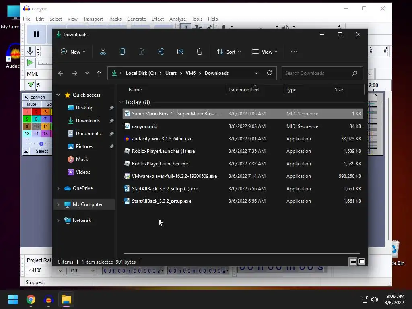Mute the canyon track
Screen dimensions: 412x309
(31, 104)
